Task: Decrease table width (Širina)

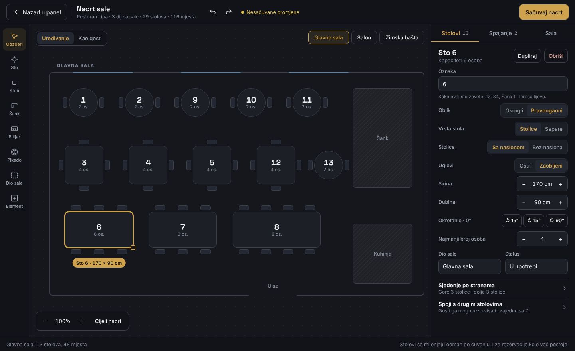Action: 524,184
